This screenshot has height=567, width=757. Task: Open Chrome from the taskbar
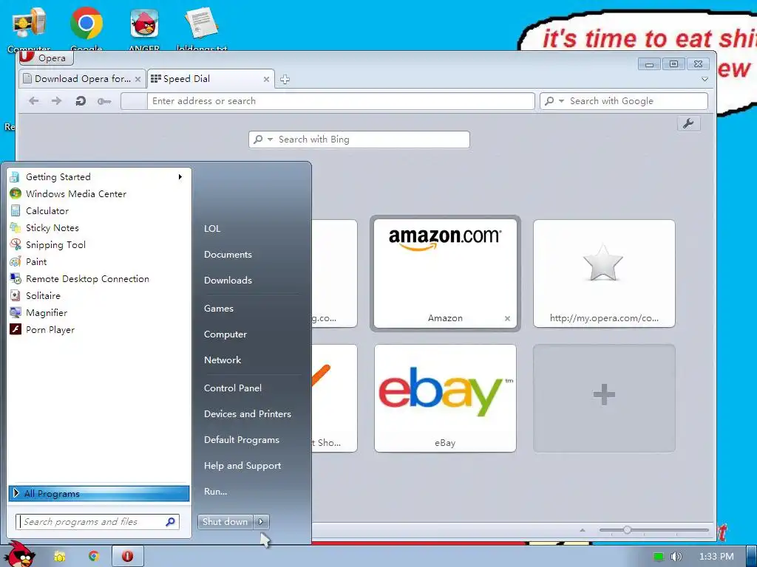[93, 557]
